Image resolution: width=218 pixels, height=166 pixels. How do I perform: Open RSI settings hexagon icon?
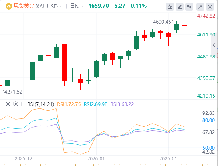click(x=16, y=104)
